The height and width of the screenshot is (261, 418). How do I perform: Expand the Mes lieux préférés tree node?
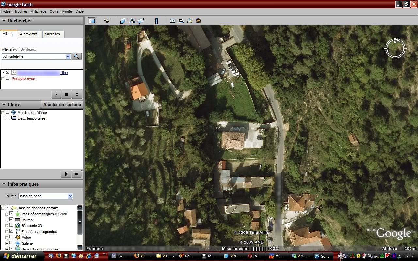(x=3, y=113)
